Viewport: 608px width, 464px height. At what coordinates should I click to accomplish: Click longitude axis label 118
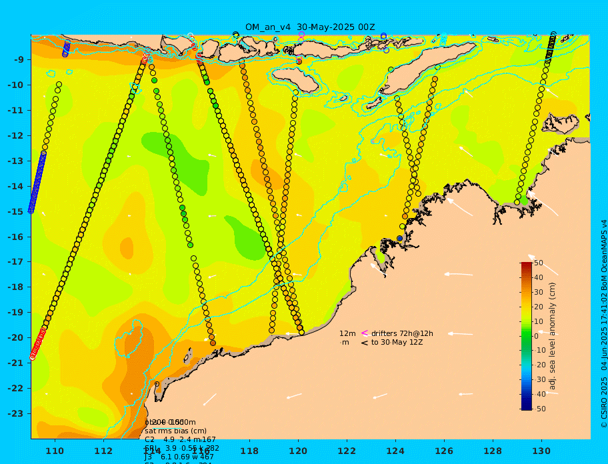[249, 451]
